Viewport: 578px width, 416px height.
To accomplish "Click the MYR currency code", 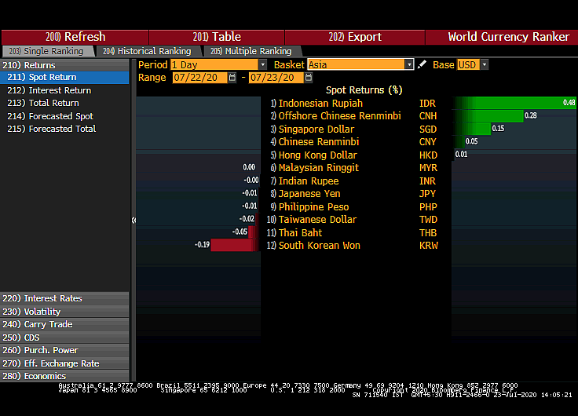I will (x=428, y=168).
